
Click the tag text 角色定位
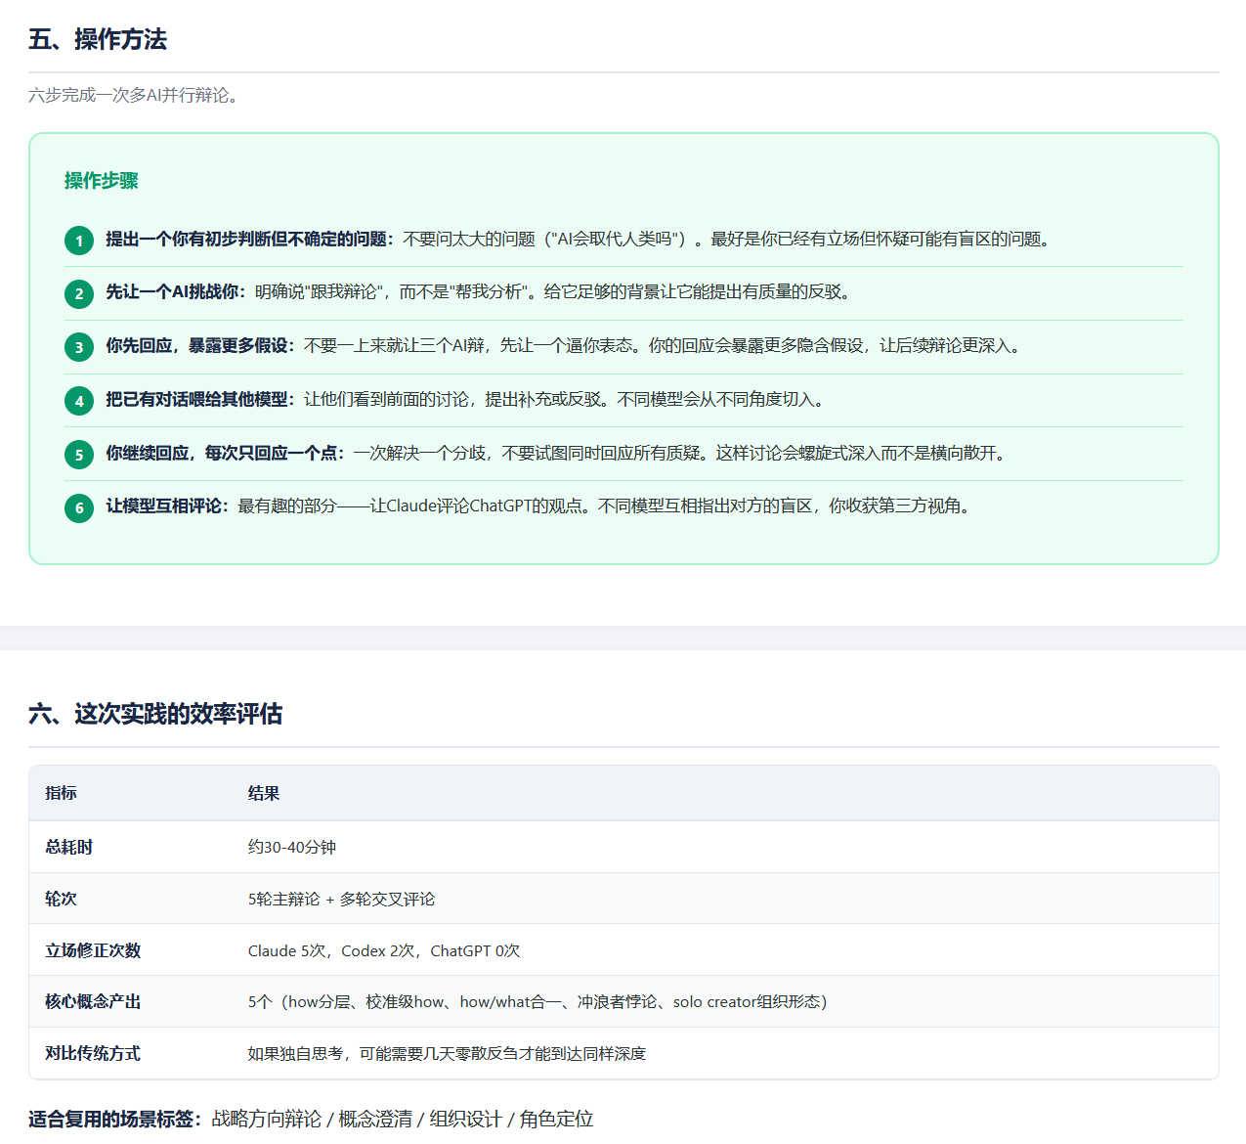pos(556,1119)
